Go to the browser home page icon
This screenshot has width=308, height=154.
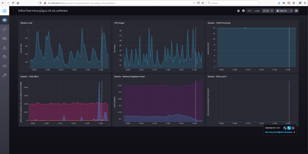click(x=18, y=3)
